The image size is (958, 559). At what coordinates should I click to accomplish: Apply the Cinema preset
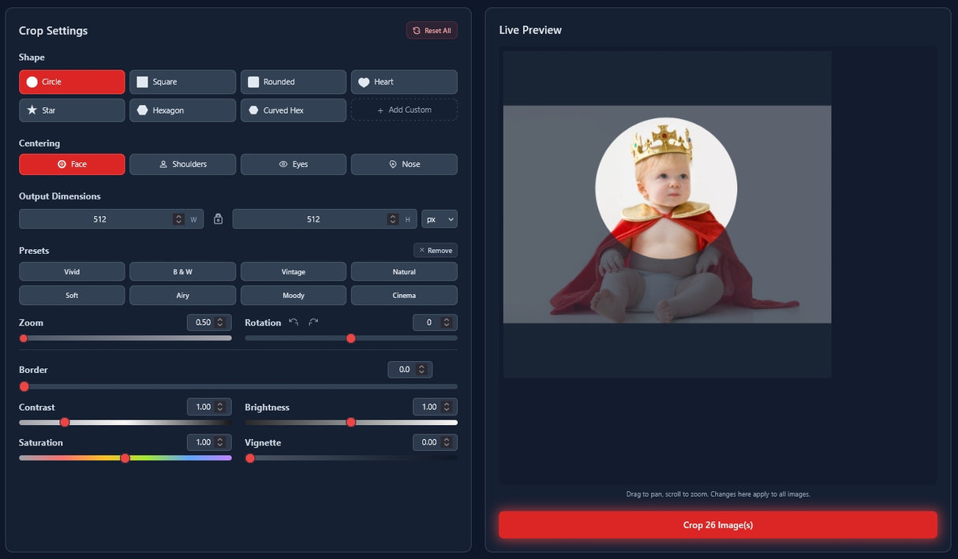(x=403, y=296)
